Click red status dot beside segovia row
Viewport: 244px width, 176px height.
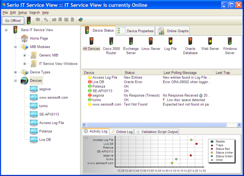pos(90,95)
